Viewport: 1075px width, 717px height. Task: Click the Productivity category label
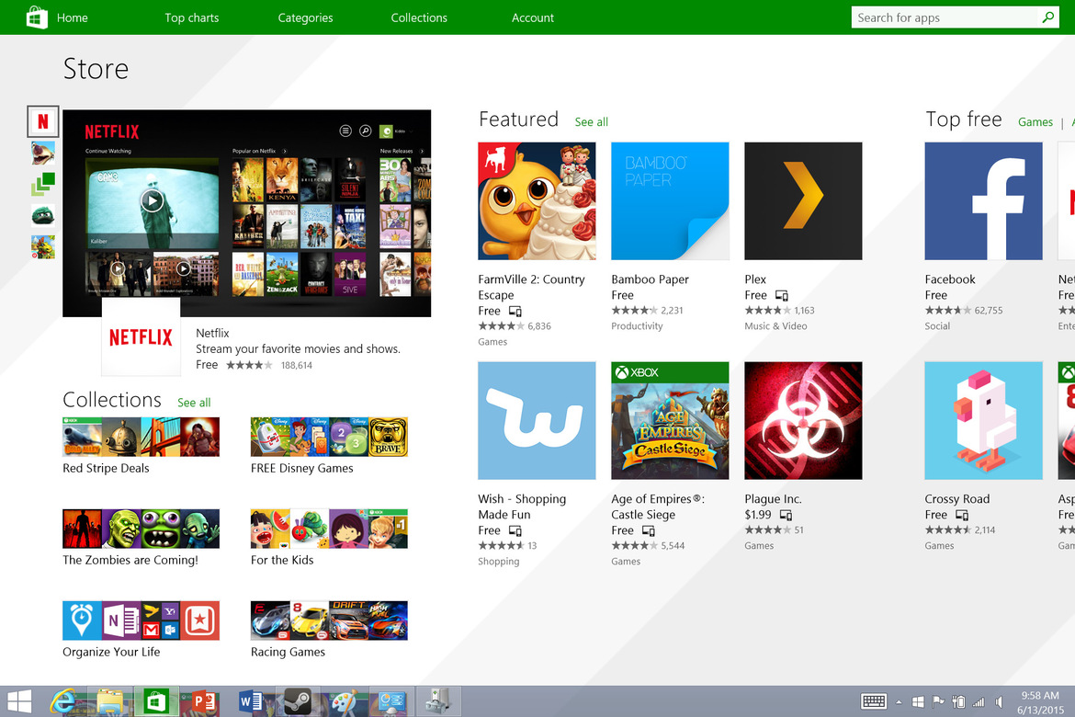point(637,326)
